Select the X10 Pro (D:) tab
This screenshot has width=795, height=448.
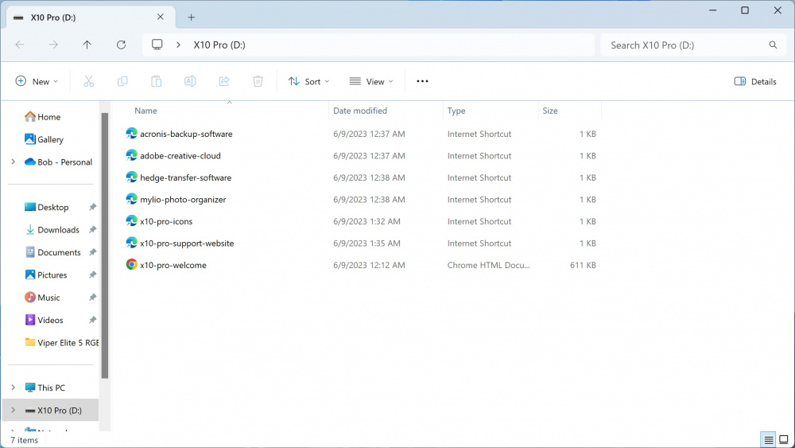pos(91,18)
